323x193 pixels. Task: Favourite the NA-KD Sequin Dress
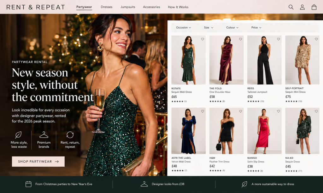point(316,111)
